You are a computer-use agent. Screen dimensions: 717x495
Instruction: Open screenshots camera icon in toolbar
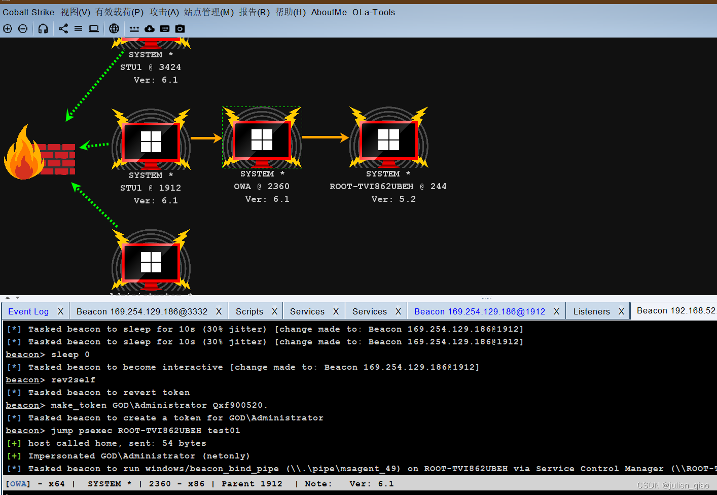pyautogui.click(x=180, y=29)
